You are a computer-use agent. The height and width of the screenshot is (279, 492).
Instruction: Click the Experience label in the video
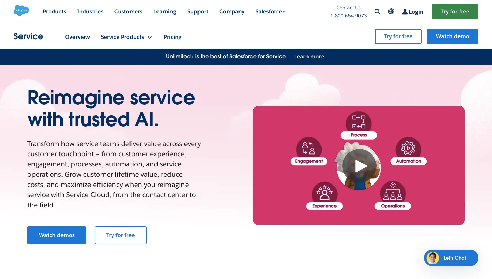point(325,206)
